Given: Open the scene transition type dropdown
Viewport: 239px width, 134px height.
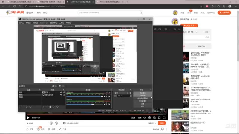Looking at the screenshot, I should (x=121, y=93).
